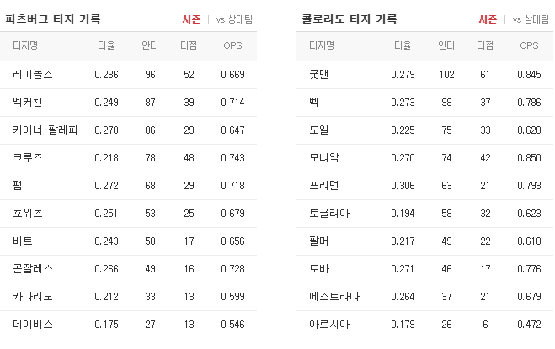
Task: Open batter 카이너-팔레파 entry
Action: (x=45, y=130)
